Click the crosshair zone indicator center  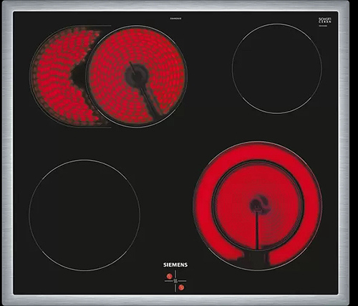(175, 281)
